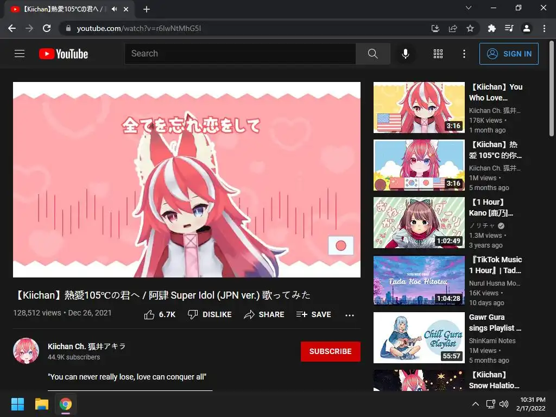Click the page vertical scrollbar
The image size is (556, 417).
551,89
